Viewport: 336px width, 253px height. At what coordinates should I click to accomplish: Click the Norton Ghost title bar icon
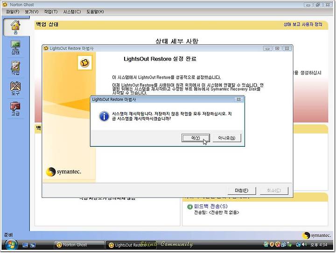tap(5, 5)
